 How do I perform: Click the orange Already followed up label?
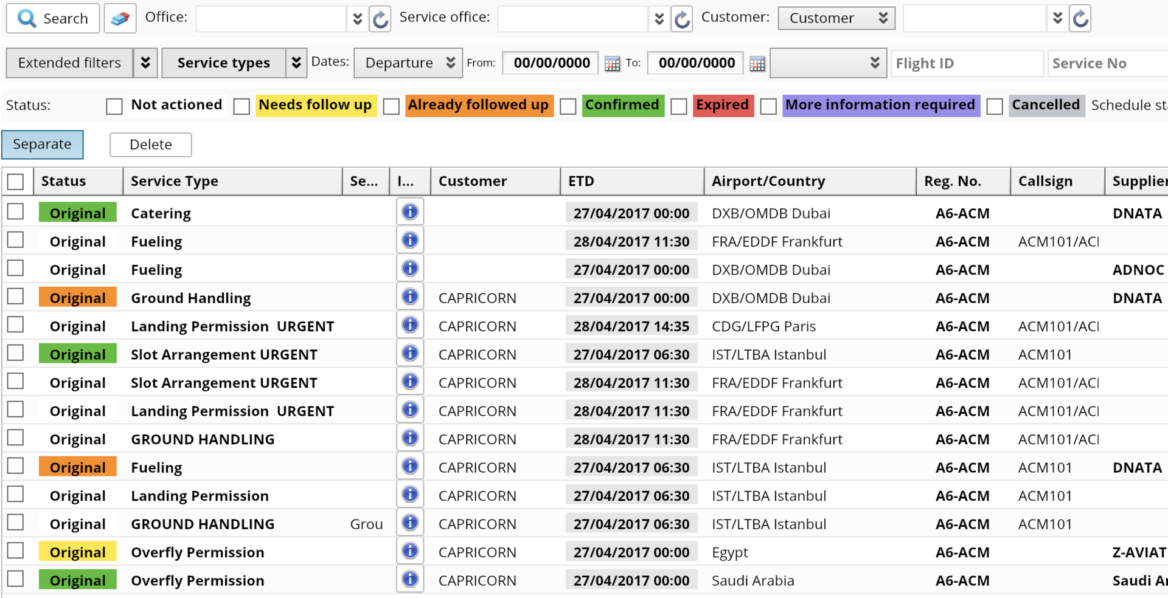(x=479, y=105)
